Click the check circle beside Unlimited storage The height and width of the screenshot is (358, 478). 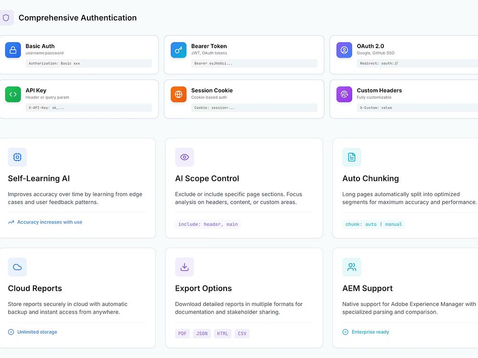click(11, 332)
